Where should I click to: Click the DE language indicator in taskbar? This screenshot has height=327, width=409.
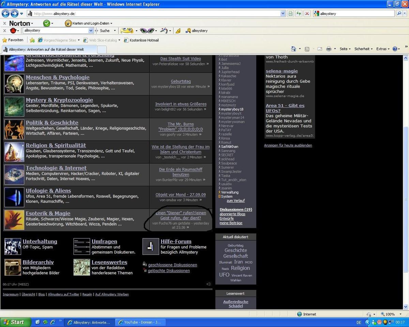[359, 322]
